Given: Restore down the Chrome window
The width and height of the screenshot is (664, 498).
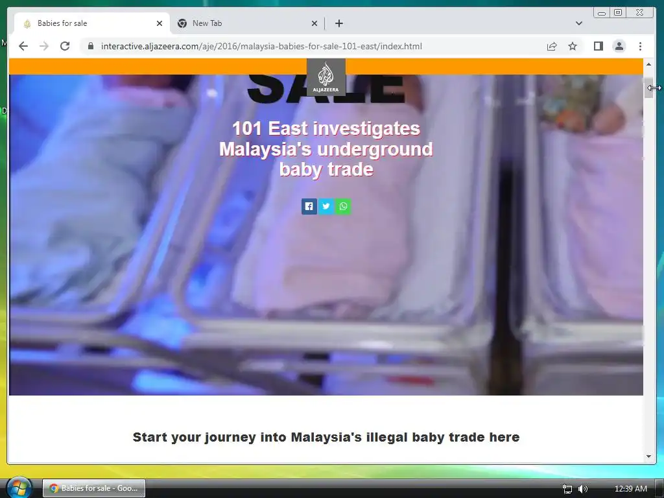Looking at the screenshot, I should click(x=618, y=13).
